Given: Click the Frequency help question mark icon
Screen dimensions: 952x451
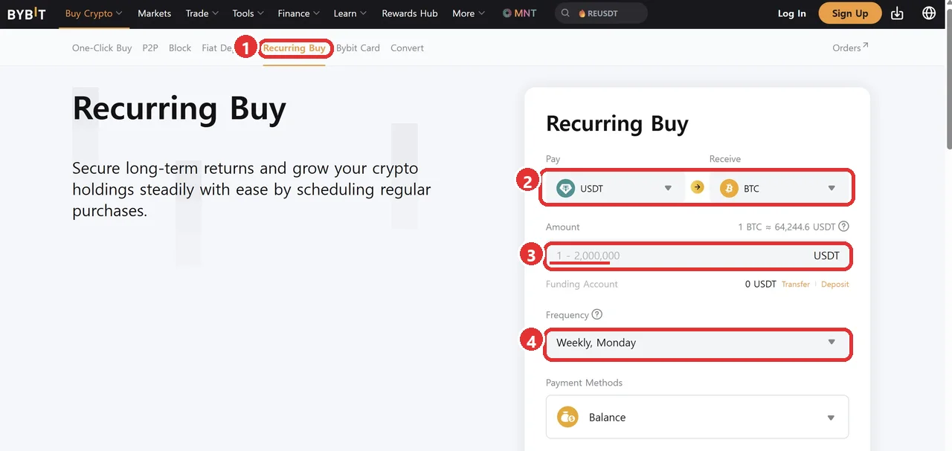Looking at the screenshot, I should [596, 314].
